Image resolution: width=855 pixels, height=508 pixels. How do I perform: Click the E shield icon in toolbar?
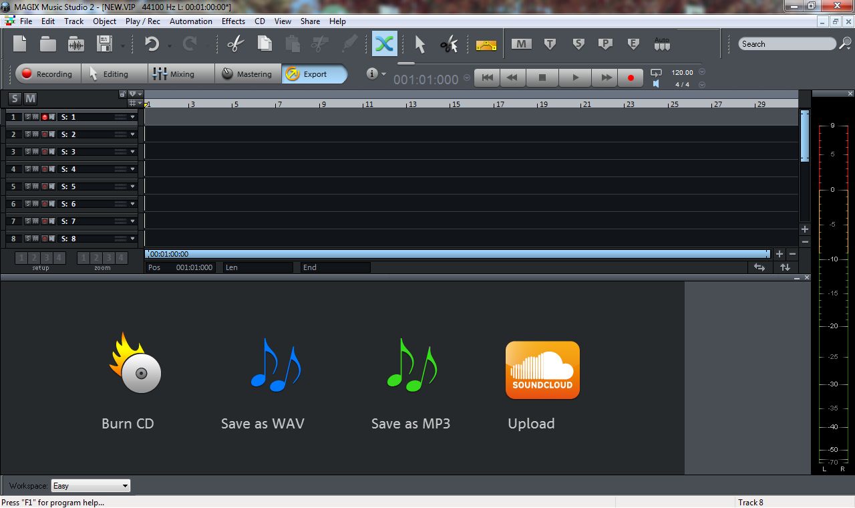point(633,44)
